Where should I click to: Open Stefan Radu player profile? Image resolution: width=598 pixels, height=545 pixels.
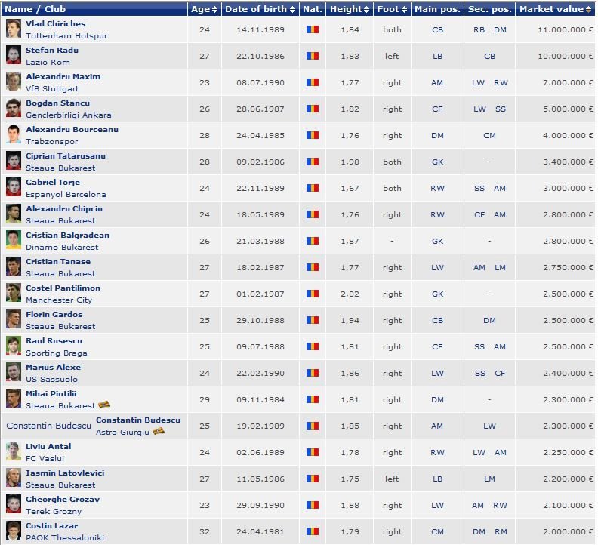[x=52, y=50]
